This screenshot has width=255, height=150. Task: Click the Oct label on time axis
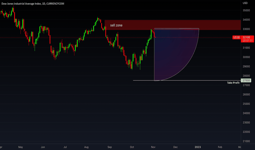132,147
